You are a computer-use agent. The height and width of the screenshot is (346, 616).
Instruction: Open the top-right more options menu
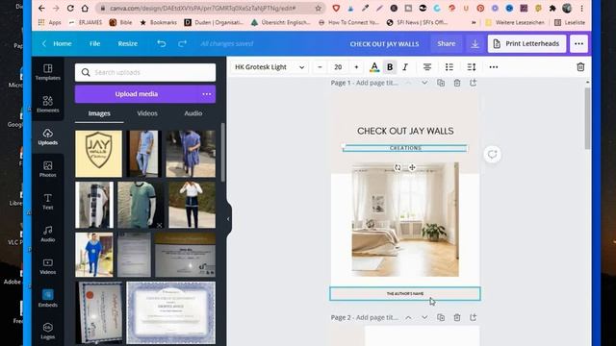point(578,43)
